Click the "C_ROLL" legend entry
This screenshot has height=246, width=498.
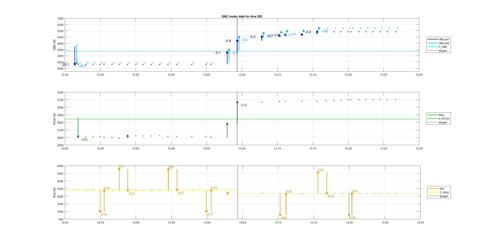439,192
